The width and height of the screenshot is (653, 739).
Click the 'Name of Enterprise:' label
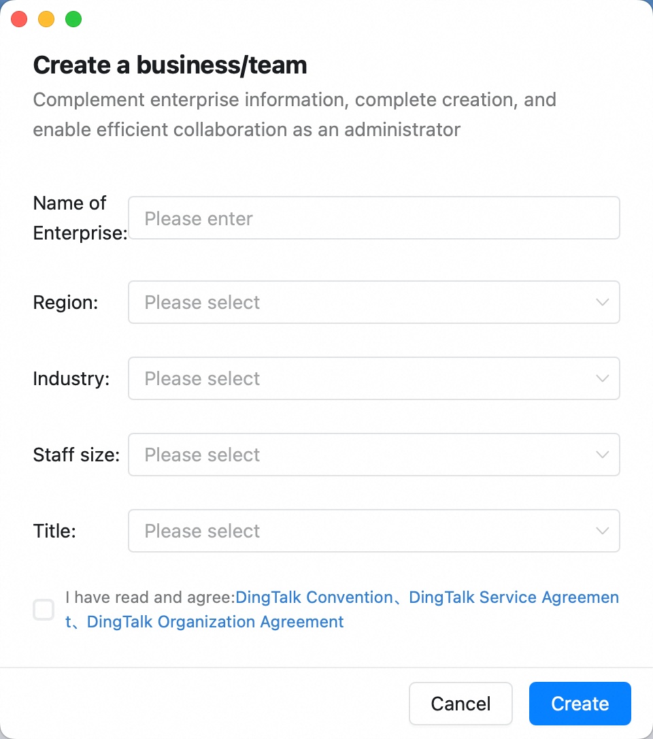click(80, 218)
